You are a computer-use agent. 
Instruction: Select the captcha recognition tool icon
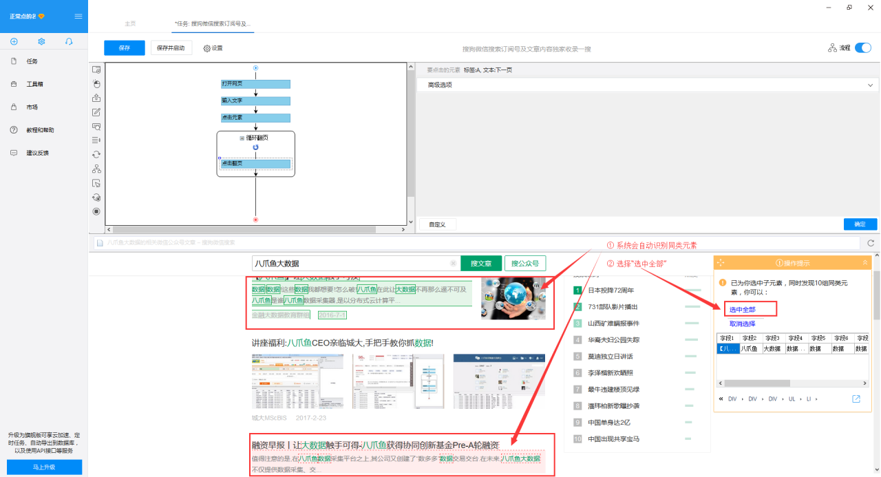pos(96,127)
